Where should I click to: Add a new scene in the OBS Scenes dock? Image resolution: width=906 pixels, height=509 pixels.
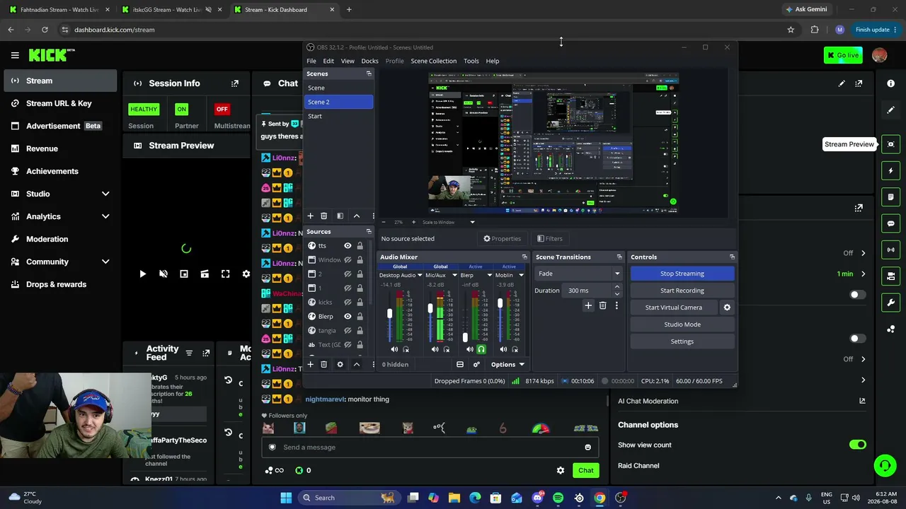(x=310, y=216)
